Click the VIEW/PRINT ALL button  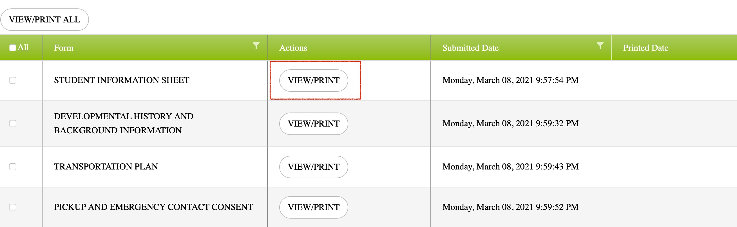click(x=45, y=20)
